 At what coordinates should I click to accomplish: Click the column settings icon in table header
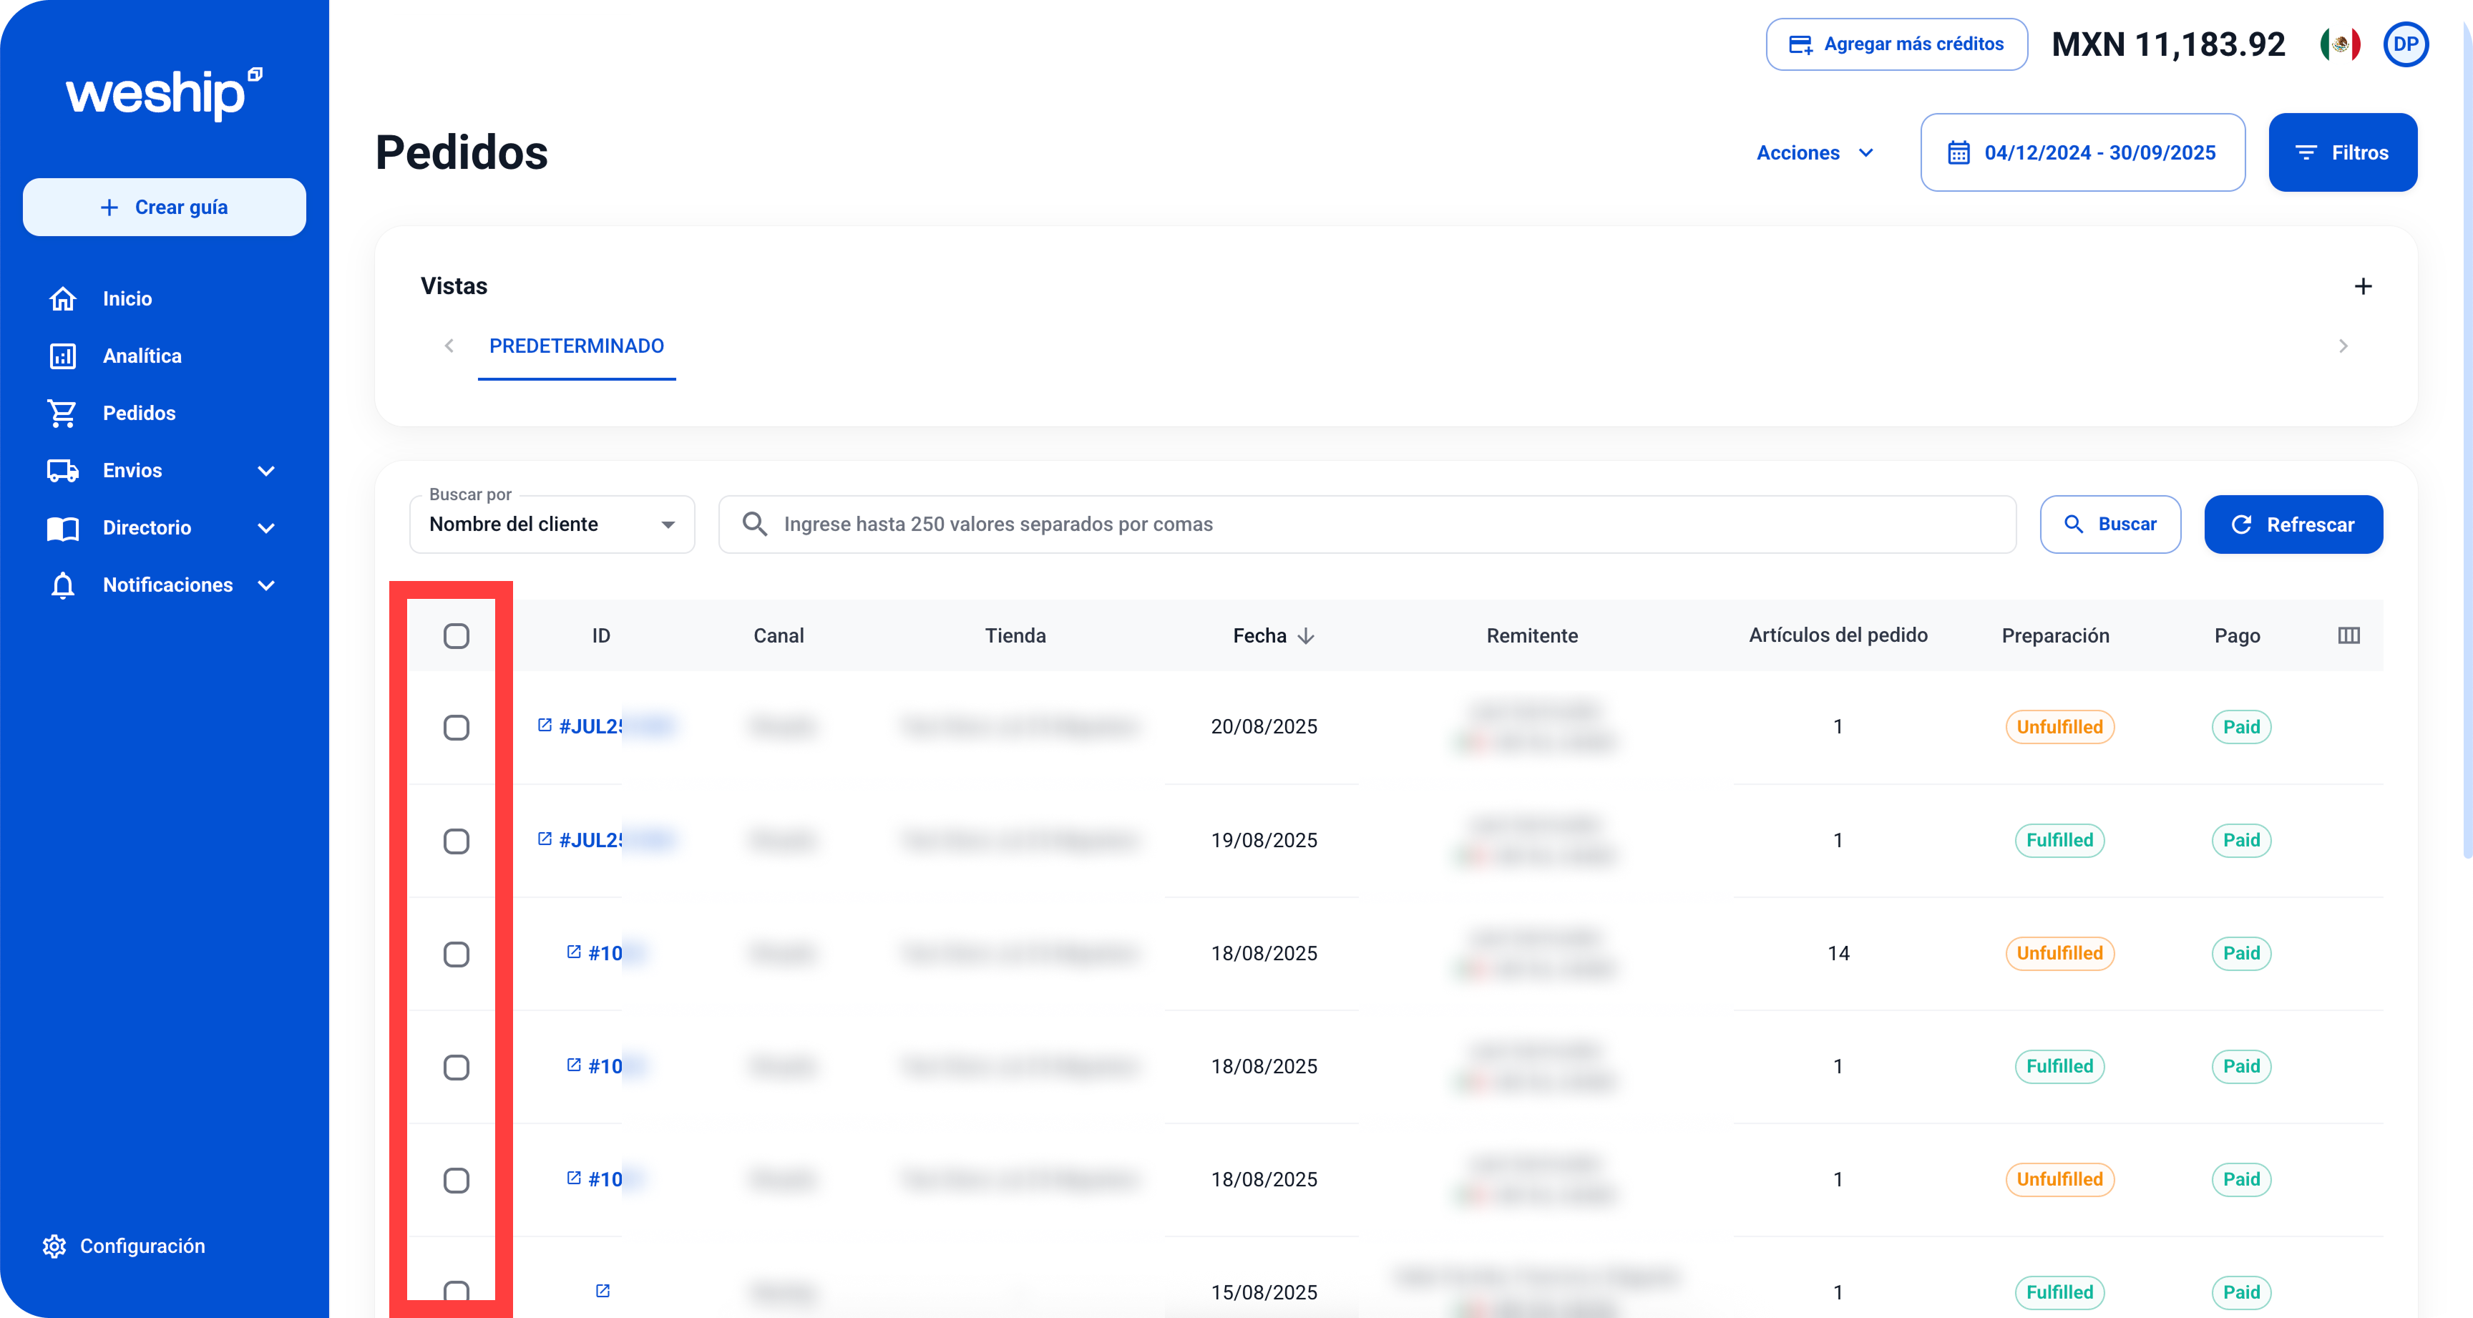pyautogui.click(x=2348, y=635)
